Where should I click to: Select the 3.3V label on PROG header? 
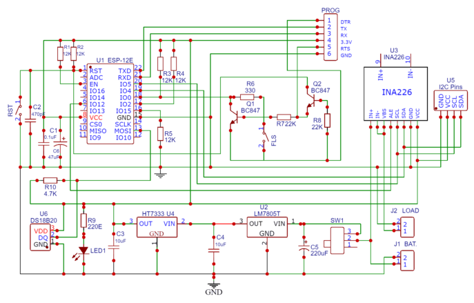click(x=346, y=42)
